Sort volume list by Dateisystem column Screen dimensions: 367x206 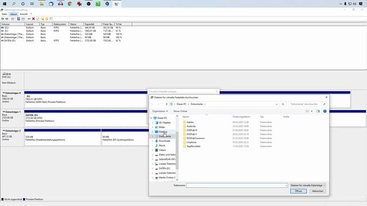pyautogui.click(x=60, y=24)
